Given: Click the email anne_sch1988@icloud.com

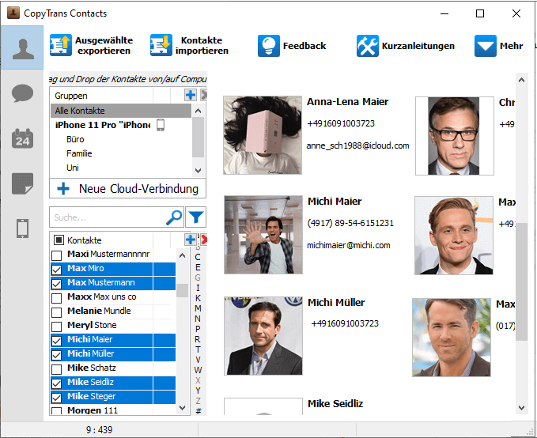Looking at the screenshot, I should pyautogui.click(x=357, y=145).
